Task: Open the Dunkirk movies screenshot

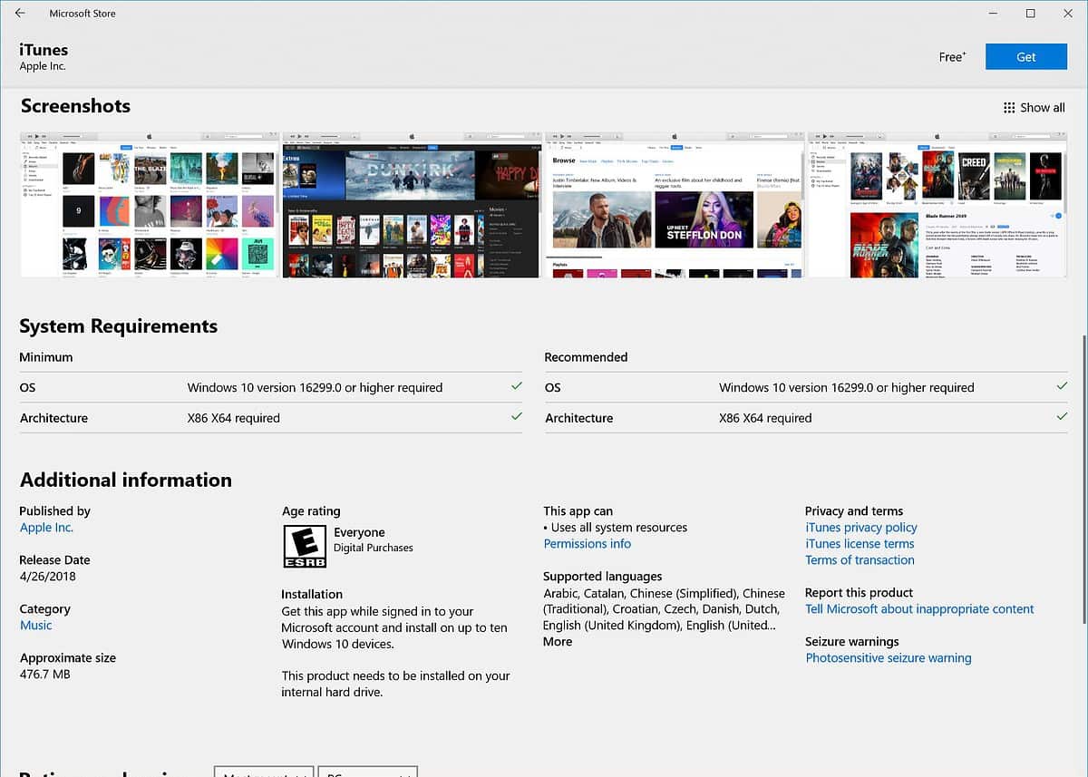Action: (x=411, y=205)
